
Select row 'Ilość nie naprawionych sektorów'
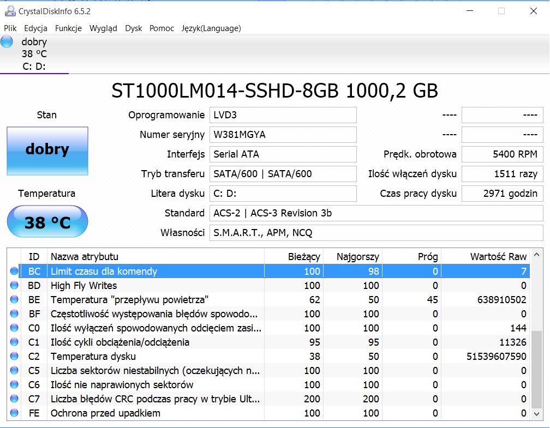click(x=268, y=384)
